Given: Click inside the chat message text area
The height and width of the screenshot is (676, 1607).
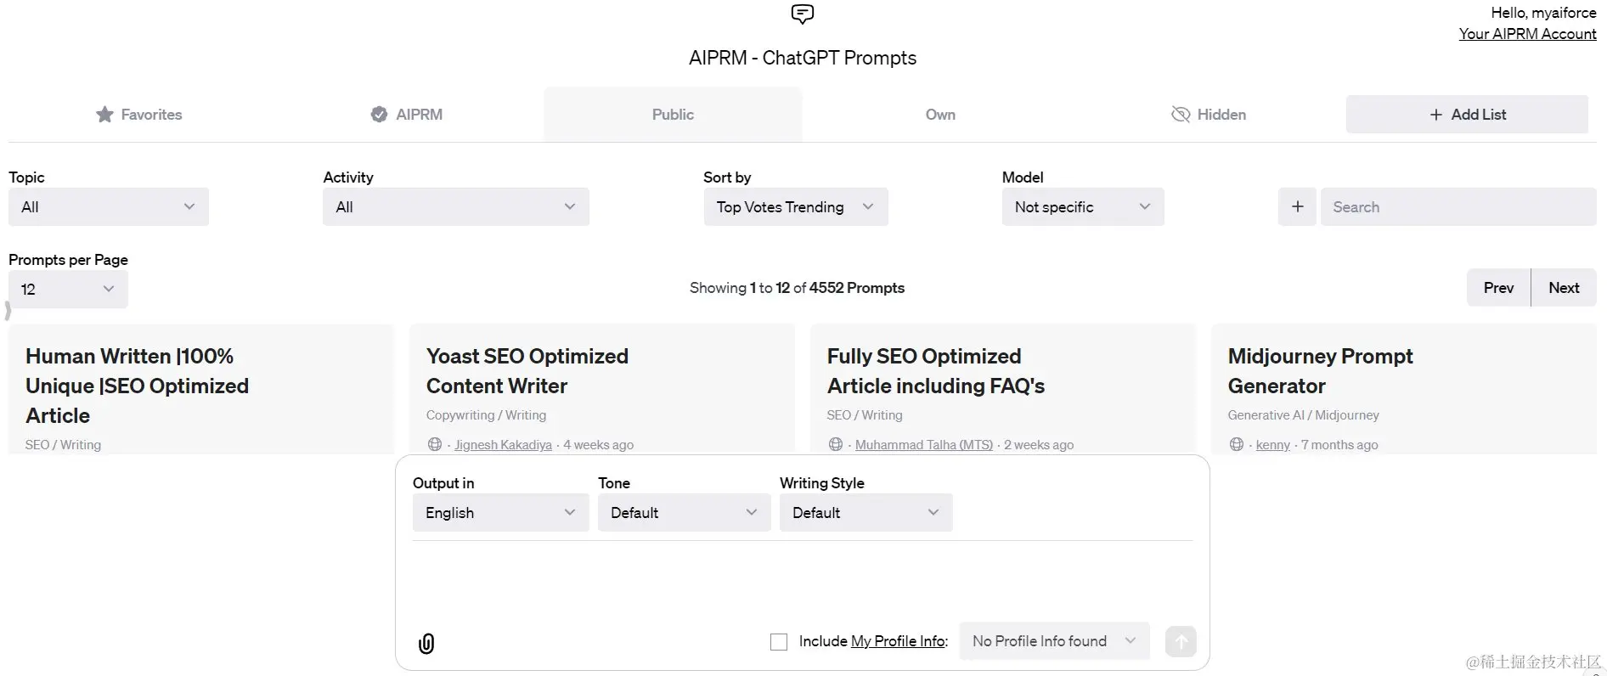Looking at the screenshot, I should pos(802,582).
